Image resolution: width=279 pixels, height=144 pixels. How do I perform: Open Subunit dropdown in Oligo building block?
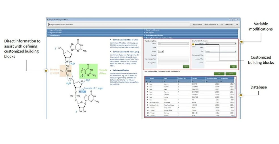click(x=174, y=44)
